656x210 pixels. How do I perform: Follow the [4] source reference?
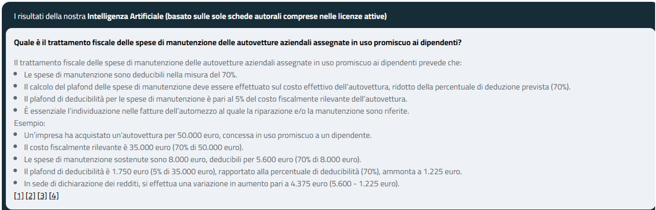tap(54, 196)
